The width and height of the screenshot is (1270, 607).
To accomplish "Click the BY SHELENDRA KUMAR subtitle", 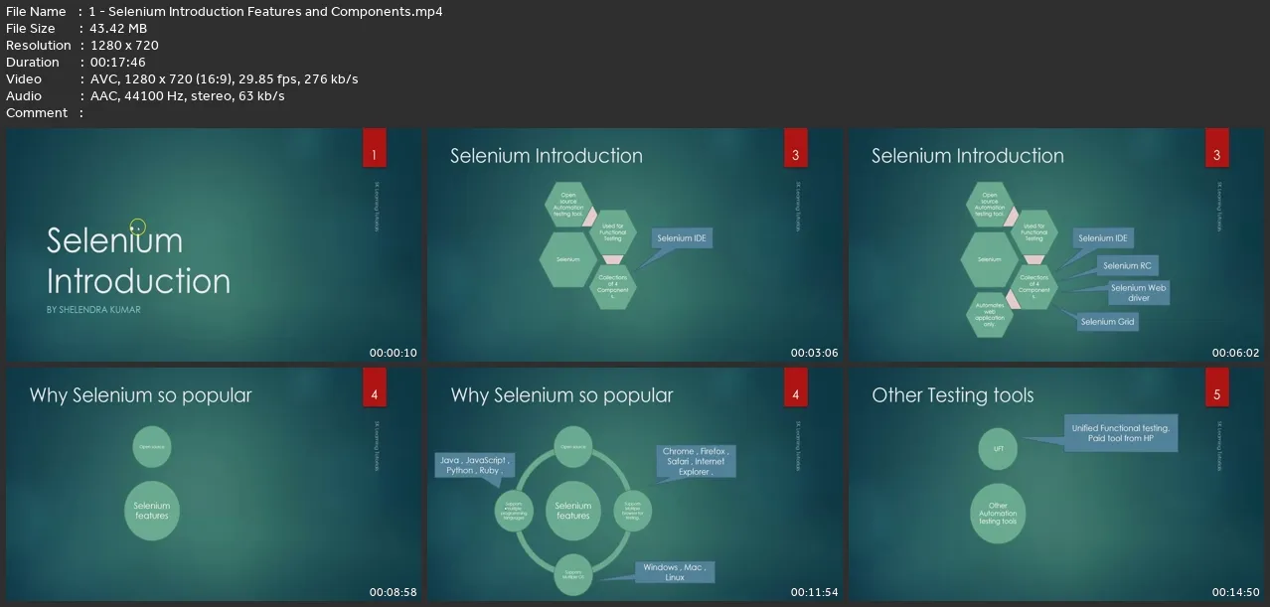I will point(93,310).
